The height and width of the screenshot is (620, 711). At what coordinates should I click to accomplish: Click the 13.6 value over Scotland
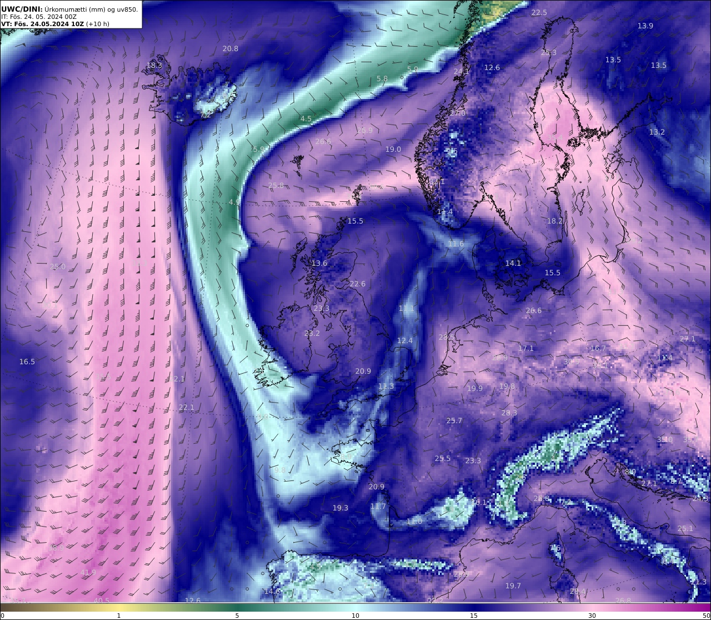click(319, 264)
